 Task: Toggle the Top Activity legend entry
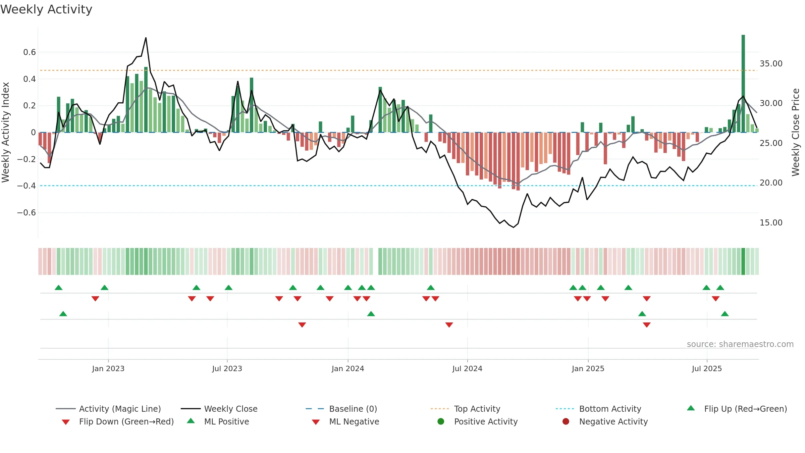[x=465, y=409]
